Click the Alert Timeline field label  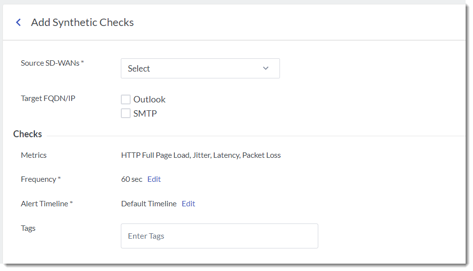coord(45,204)
